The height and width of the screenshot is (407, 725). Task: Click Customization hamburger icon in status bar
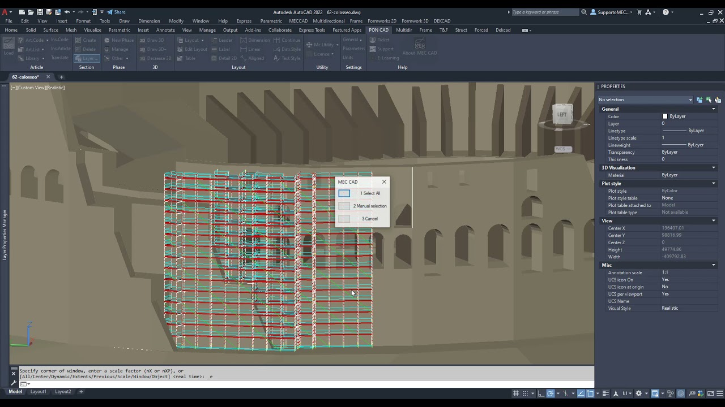click(718, 393)
